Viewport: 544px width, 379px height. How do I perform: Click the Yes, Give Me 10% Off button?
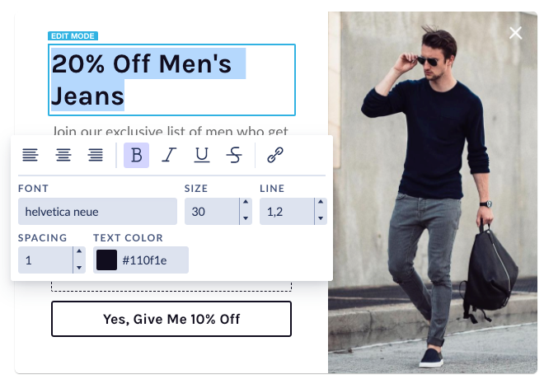pos(171,319)
